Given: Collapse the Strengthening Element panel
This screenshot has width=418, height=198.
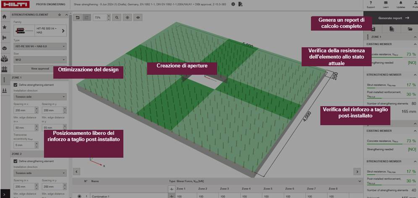Looking at the screenshot, I should click(66, 15).
